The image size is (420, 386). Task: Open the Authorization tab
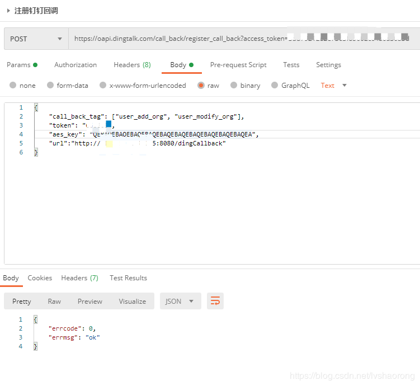(75, 65)
